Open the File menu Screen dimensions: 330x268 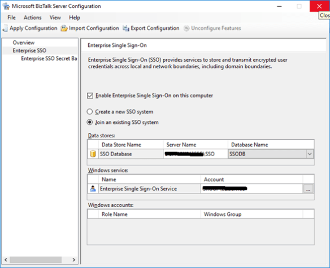tap(11, 18)
